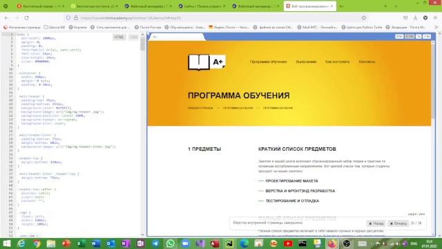The height and width of the screenshot is (249, 442).
Task: Open the Downloads arrow icon in toolbar
Action: (x=415, y=18)
